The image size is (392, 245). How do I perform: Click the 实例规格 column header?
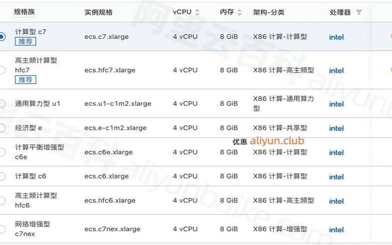tap(98, 12)
